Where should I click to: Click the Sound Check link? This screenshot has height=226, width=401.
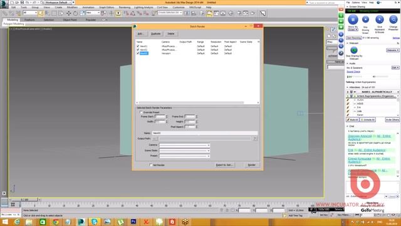353,72
